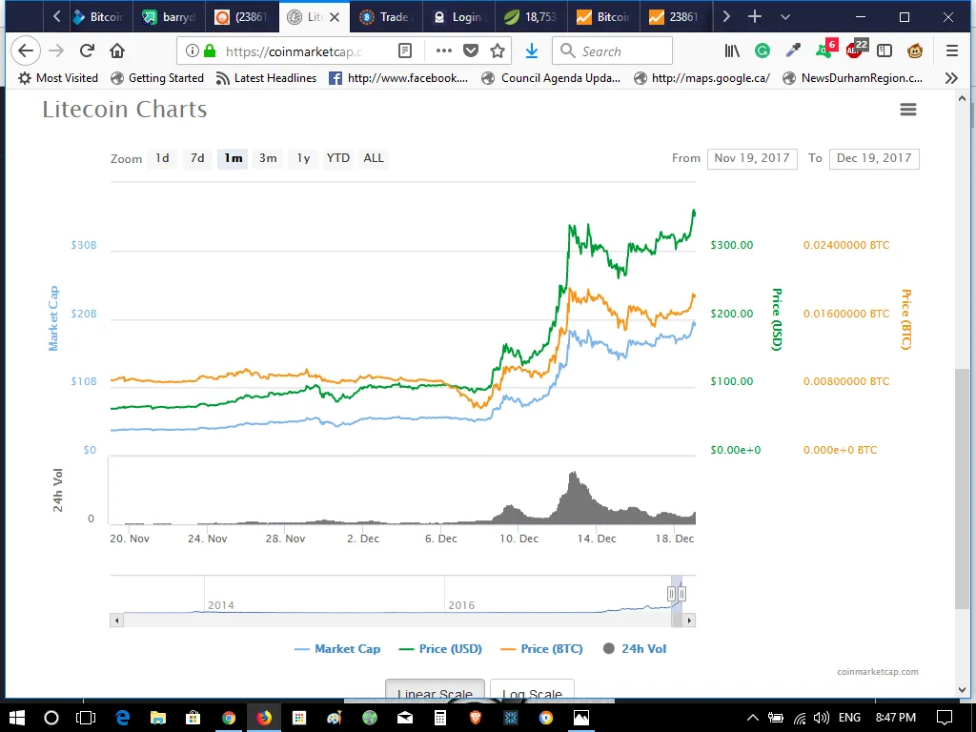Open the Windows Start menu

pos(17,718)
